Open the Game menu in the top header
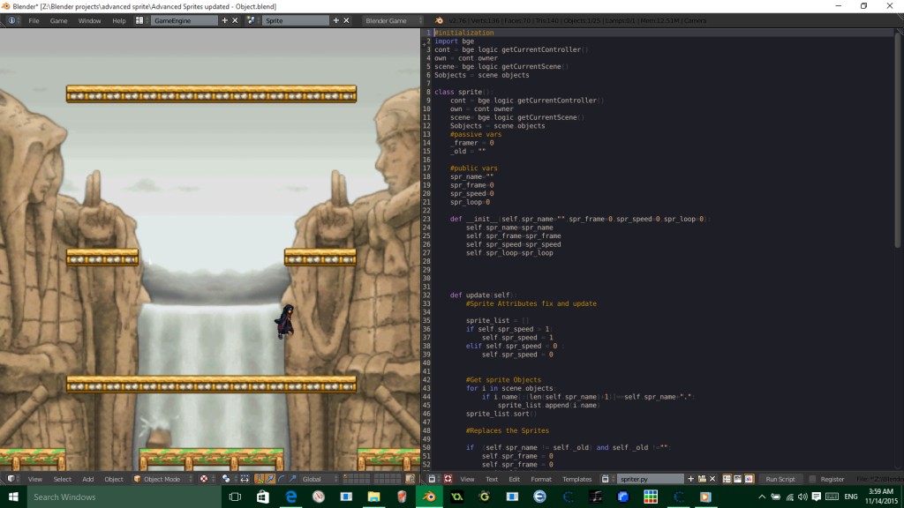The image size is (904, 508). pos(58,20)
